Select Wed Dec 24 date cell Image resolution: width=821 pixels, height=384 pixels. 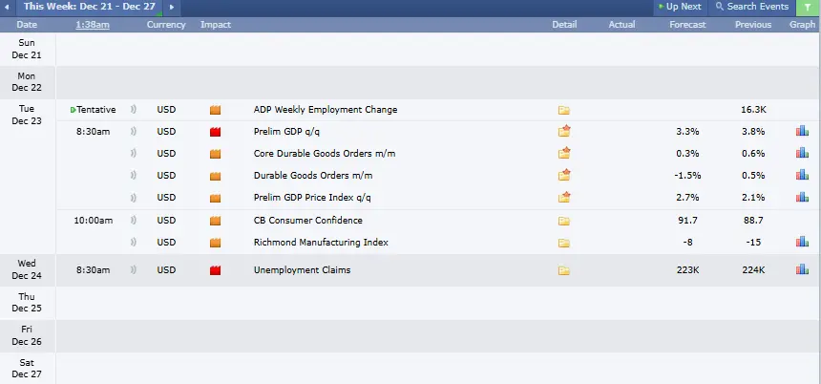27,269
